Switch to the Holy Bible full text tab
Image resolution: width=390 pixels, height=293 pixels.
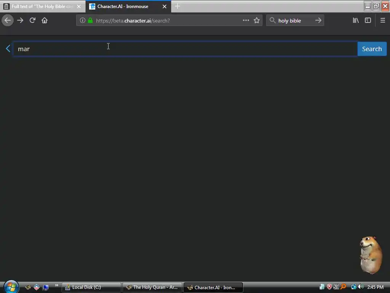tap(43, 6)
